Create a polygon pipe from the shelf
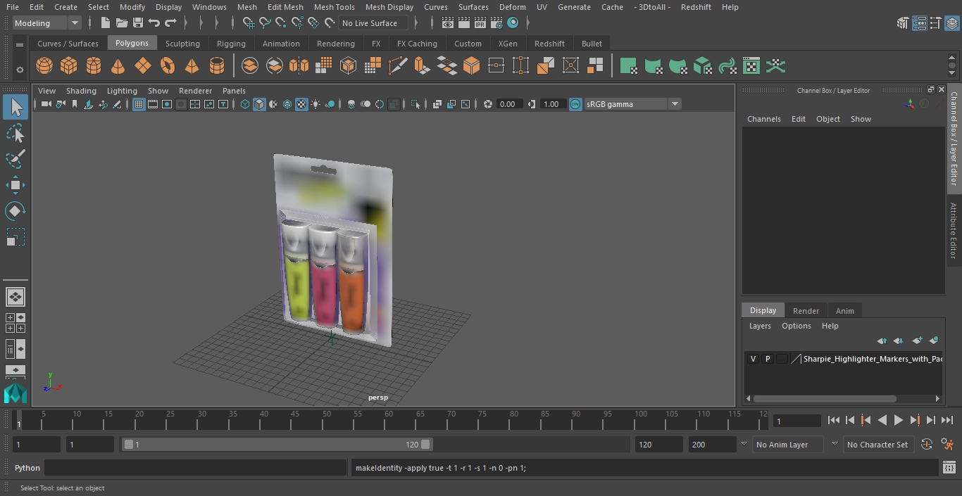Screen dimensions: 962x496 coord(217,66)
